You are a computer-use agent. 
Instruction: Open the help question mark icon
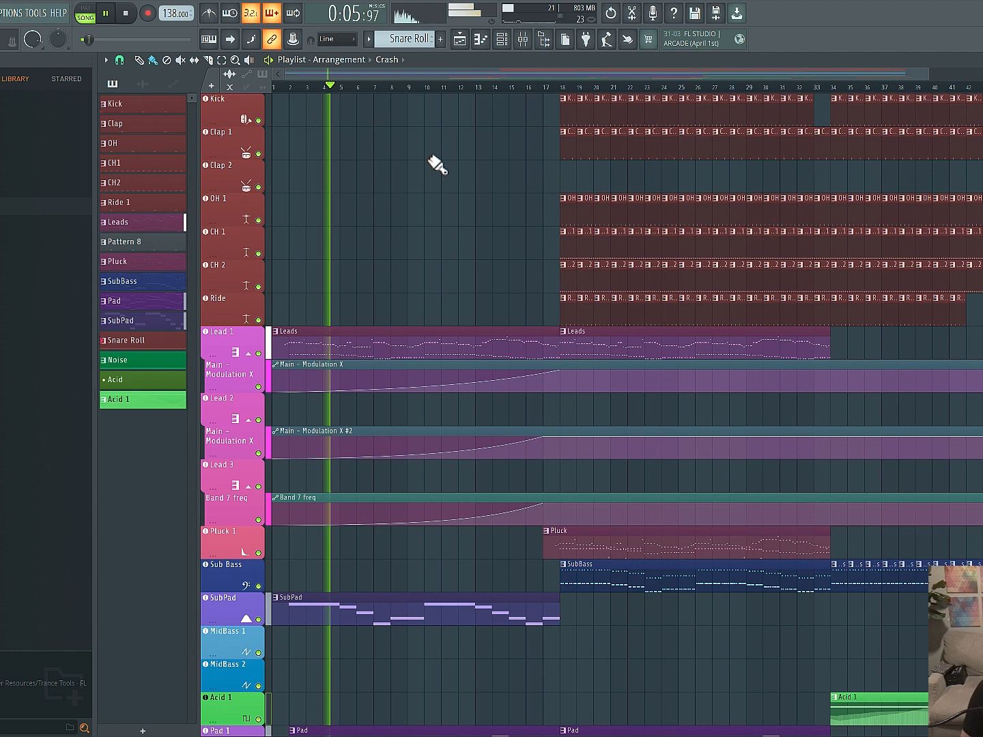(x=674, y=13)
